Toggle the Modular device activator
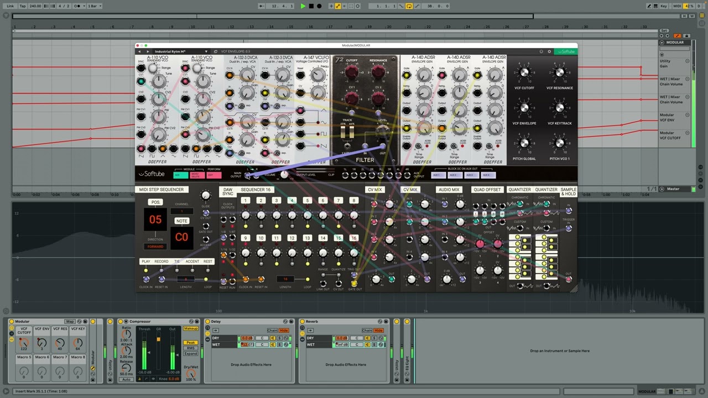The width and height of the screenshot is (708, 398). pos(12,321)
